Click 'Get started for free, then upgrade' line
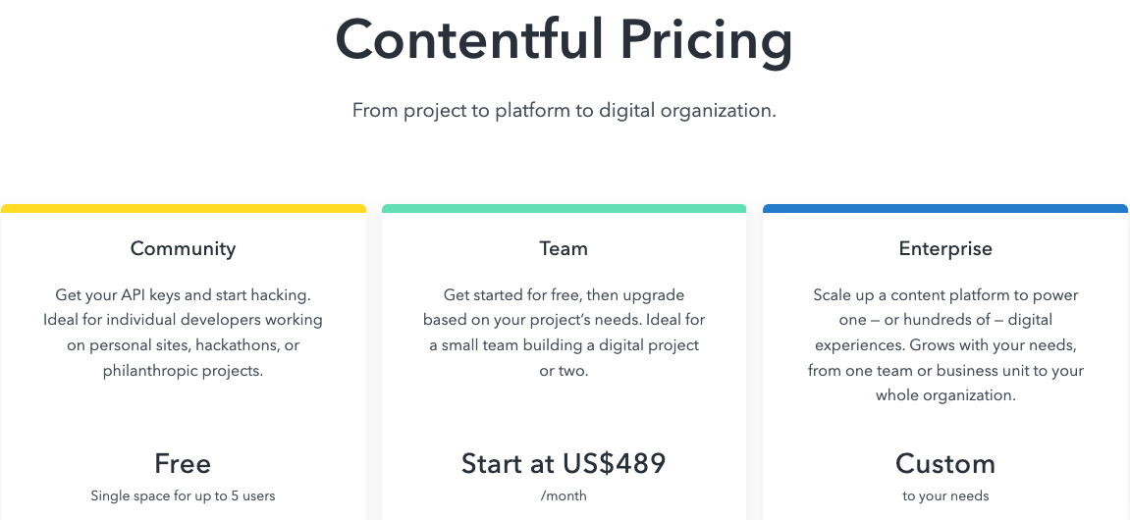Viewport: 1130px width, 520px height. [x=564, y=295]
